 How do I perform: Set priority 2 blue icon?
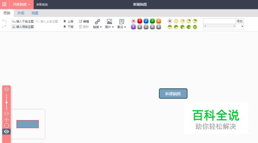(146, 21)
